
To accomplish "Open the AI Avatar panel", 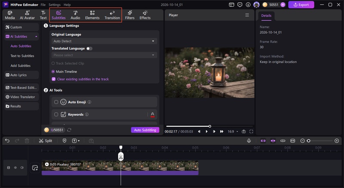I will click(x=27, y=15).
